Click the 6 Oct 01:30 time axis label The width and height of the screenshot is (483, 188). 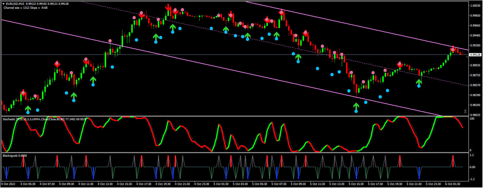click(x=453, y=184)
